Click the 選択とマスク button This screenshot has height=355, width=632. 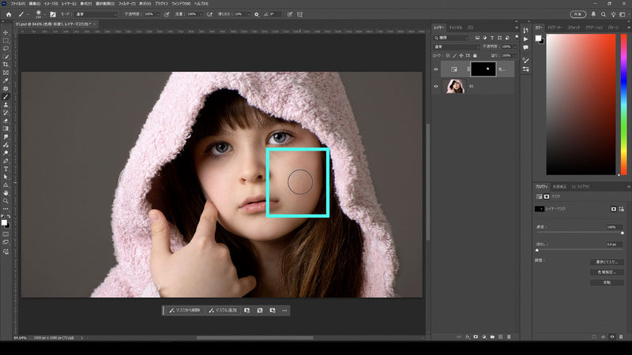click(x=606, y=261)
